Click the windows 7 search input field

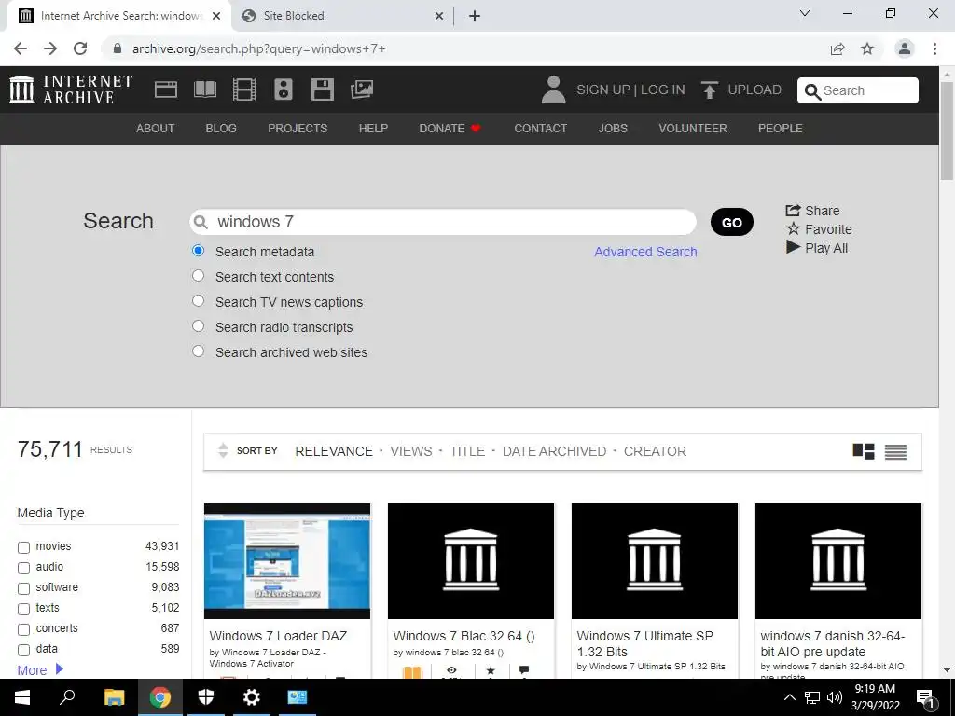pyautogui.click(x=443, y=222)
